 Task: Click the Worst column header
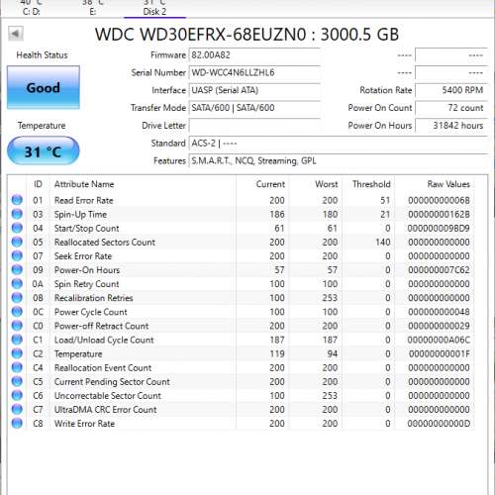click(327, 184)
